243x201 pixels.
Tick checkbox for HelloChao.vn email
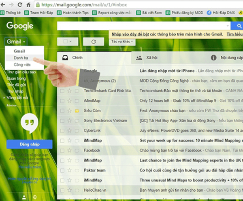[x=62, y=191]
